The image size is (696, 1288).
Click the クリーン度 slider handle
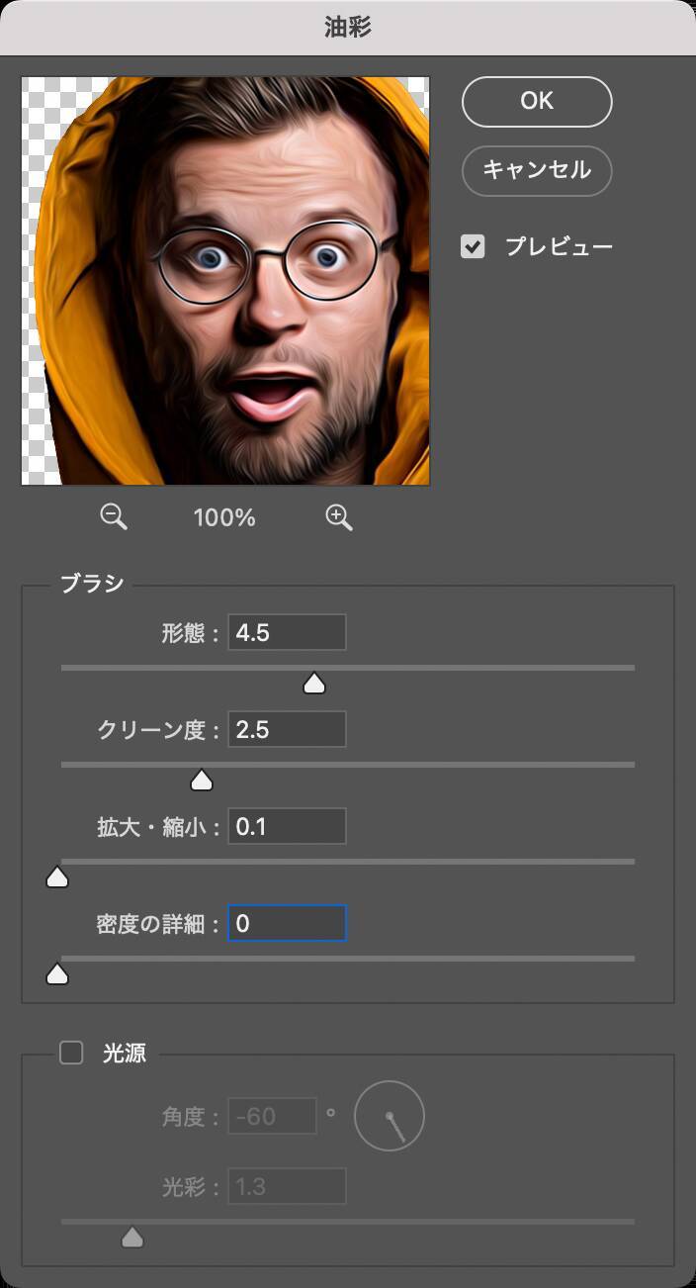pyautogui.click(x=202, y=780)
